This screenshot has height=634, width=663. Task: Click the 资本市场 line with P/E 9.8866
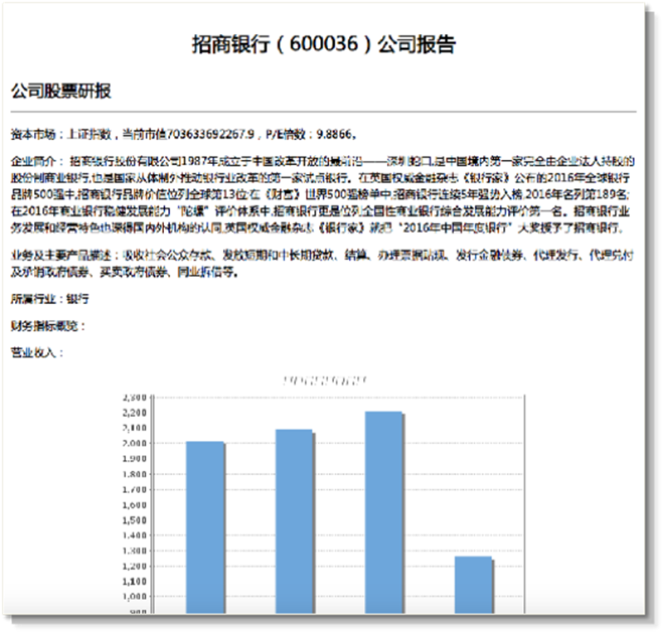(x=184, y=134)
